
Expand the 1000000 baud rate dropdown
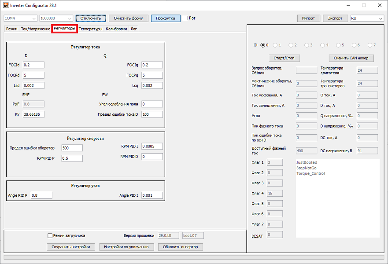pyautogui.click(x=56, y=18)
